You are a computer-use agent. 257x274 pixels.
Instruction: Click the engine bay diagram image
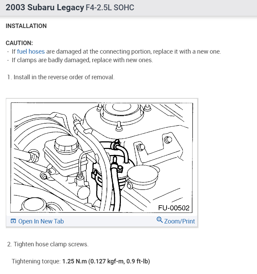pyautogui.click(x=102, y=157)
